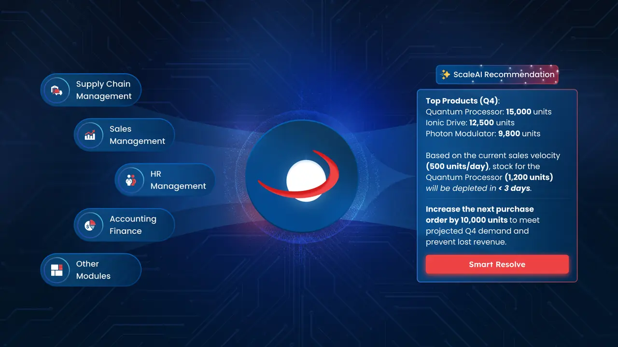Click the "(1,200 units)" stock figure
Image resolution: width=618 pixels, height=347 pixels.
pyautogui.click(x=529, y=177)
